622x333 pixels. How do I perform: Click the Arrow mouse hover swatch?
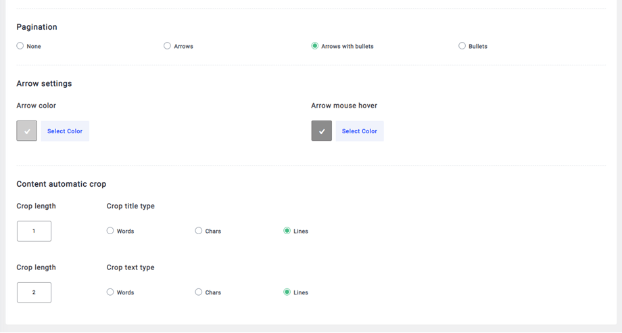tap(322, 131)
